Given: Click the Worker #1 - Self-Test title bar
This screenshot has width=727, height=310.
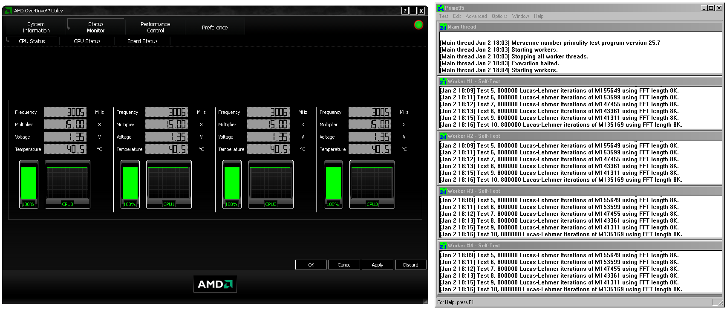Looking at the screenshot, I should tap(580, 81).
